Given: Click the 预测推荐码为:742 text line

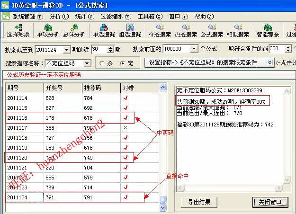Looking at the screenshot, I should (x=225, y=125).
